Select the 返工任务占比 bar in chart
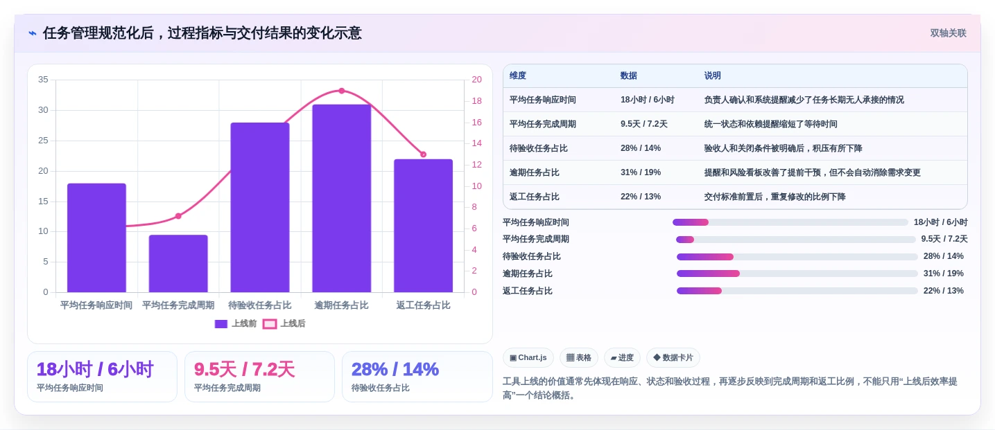Image resolution: width=995 pixels, height=430 pixels. point(423,226)
